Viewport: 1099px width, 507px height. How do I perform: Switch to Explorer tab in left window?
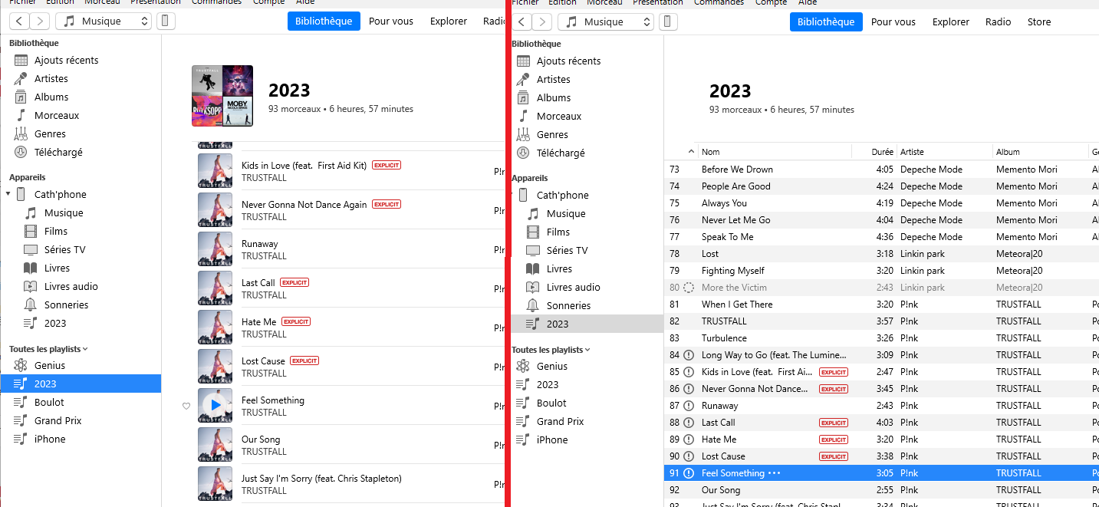(x=449, y=21)
